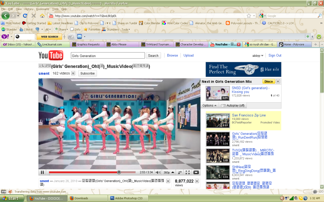The width and height of the screenshot is (324, 202).
Task: Open StumbleUpon Favorites star
Action: click(x=92, y=29)
